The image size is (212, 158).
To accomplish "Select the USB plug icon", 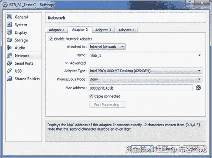I will pyautogui.click(x=9, y=71).
